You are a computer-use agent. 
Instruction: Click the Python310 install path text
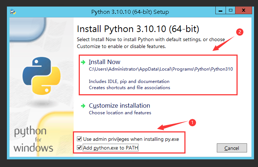[x=161, y=69]
